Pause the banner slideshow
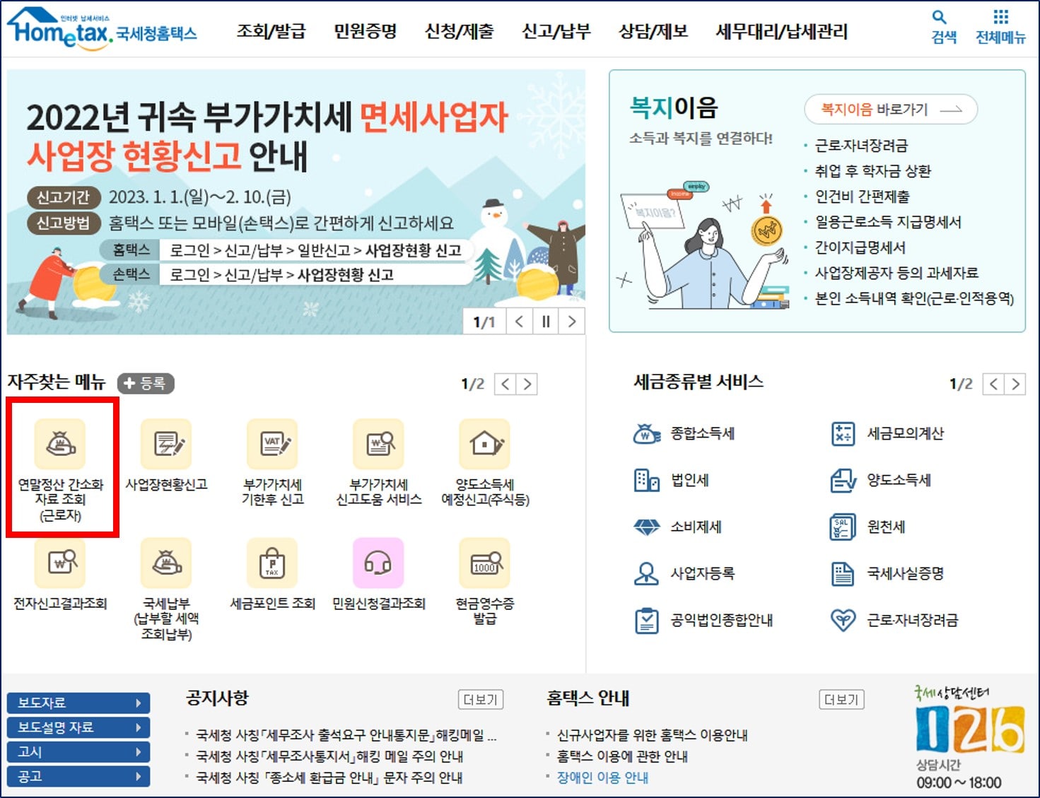 click(545, 321)
